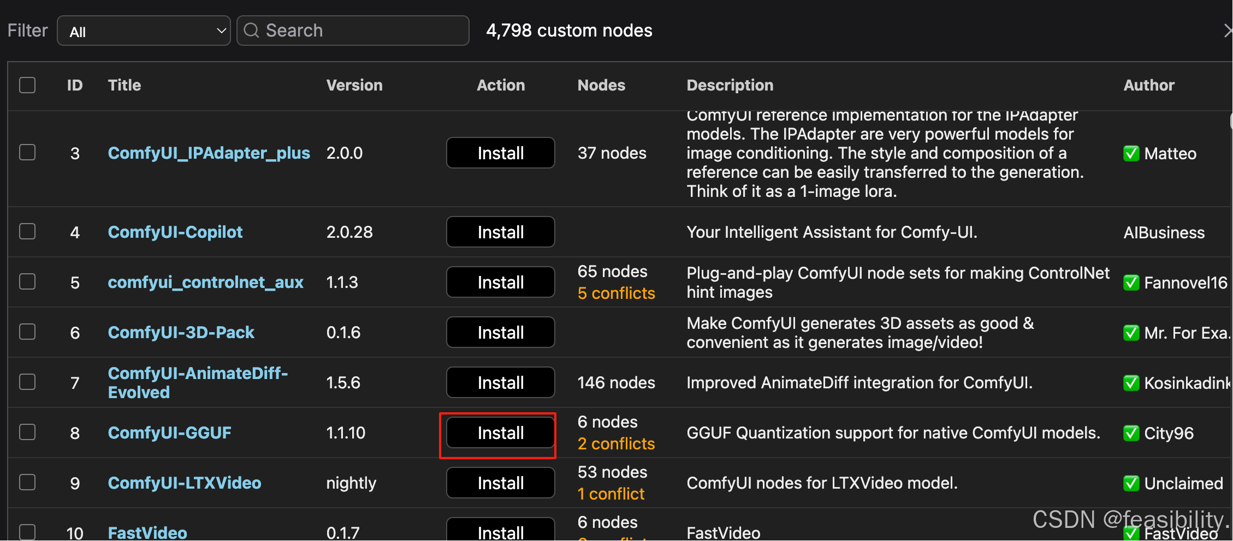The height and width of the screenshot is (541, 1233).
Task: Click the verified checkmark icon beside Unclaimed
Action: [1131, 483]
